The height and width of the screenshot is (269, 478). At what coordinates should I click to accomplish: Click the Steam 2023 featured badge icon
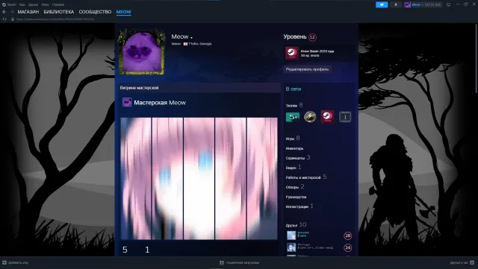click(292, 53)
